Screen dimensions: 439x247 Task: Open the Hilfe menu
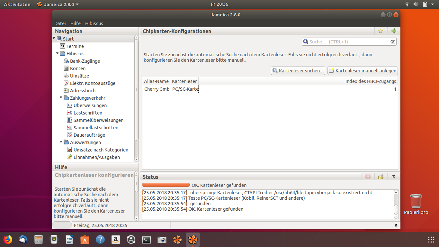click(x=76, y=23)
